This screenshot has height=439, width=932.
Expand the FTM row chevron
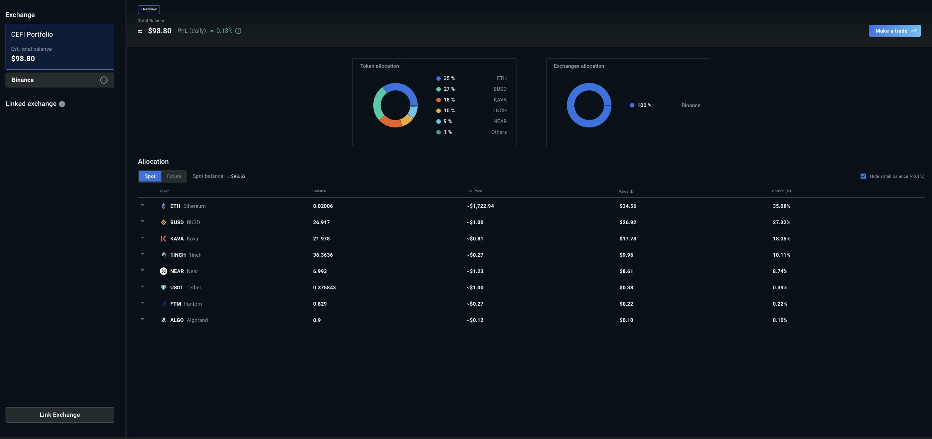click(x=142, y=303)
